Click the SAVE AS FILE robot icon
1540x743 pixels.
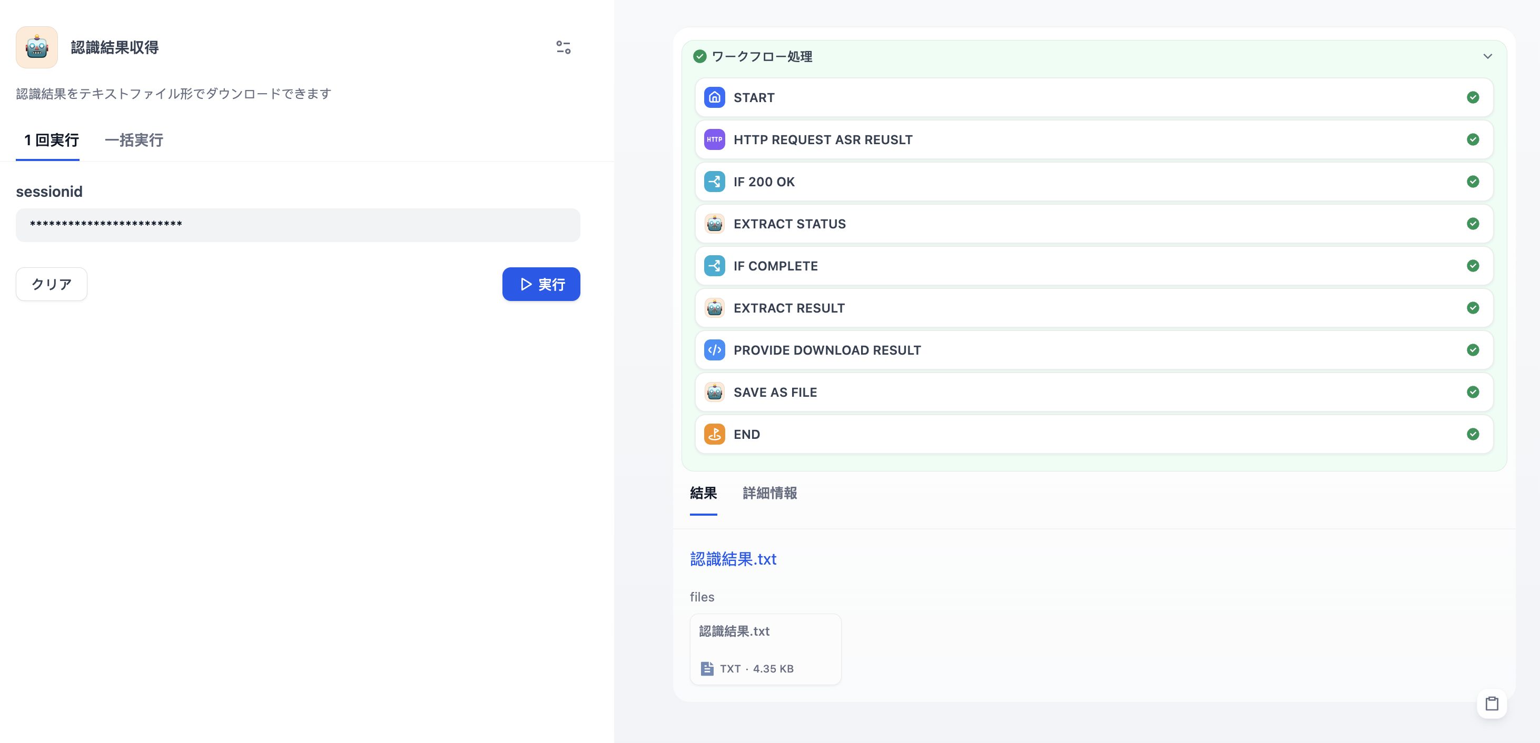click(x=714, y=393)
